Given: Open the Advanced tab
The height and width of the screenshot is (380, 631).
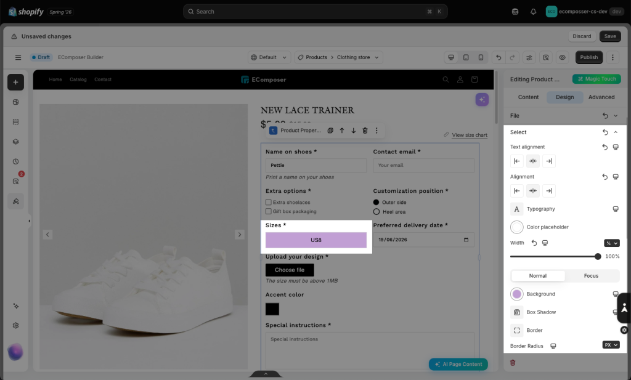Looking at the screenshot, I should tap(601, 97).
